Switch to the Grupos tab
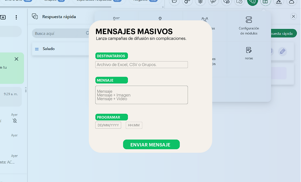The width and height of the screenshot is (301, 182). pos(54,1)
